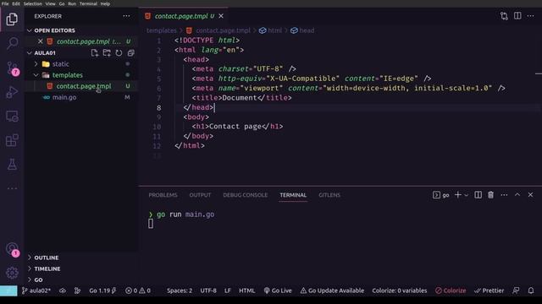542x304 pixels.
Task: Synchronize changes cloud icon in status bar
Action: (63, 290)
